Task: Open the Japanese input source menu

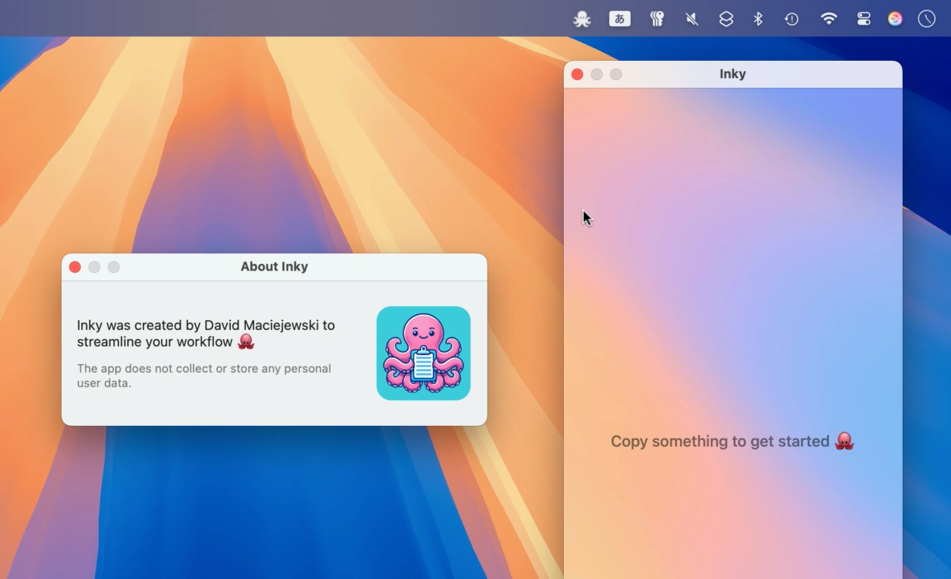Action: tap(620, 19)
